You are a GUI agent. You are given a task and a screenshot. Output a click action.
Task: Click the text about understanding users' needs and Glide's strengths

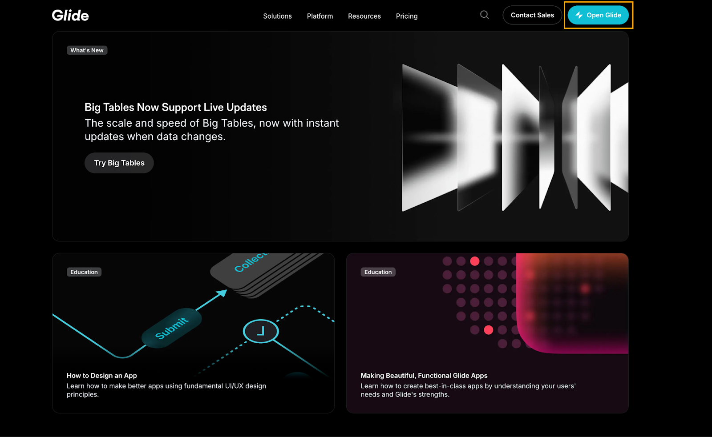(x=468, y=390)
